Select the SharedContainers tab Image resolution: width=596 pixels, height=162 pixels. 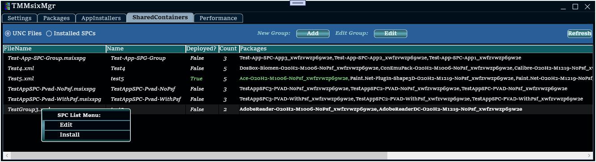[x=160, y=18]
